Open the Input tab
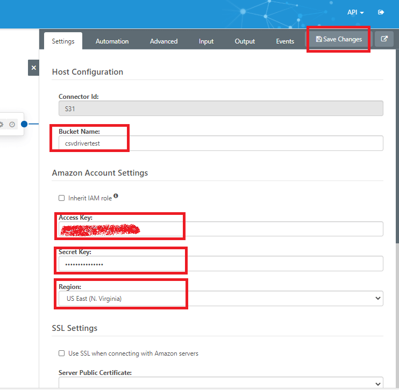 (206, 41)
